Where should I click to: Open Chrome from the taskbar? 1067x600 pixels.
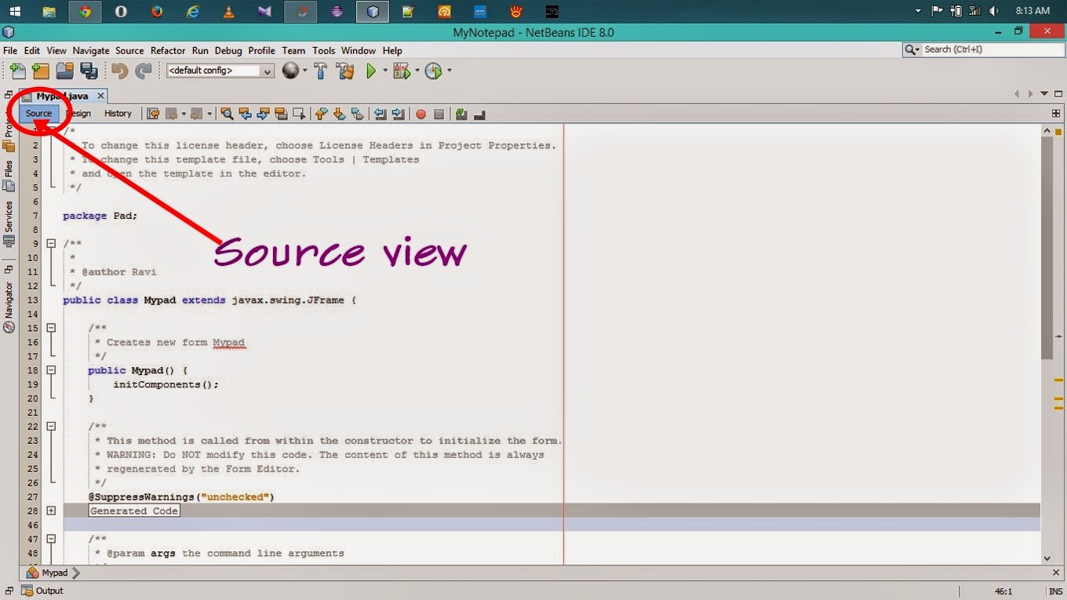point(85,11)
